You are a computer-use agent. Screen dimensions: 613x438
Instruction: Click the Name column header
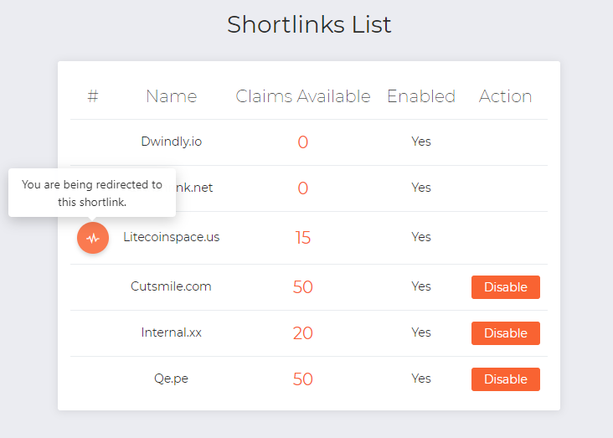point(171,96)
